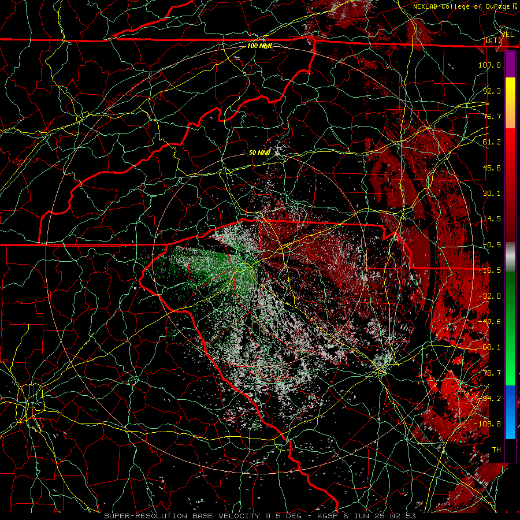Click the 107.8 velocity scale value
The width and height of the screenshot is (520, 520).
click(x=489, y=65)
